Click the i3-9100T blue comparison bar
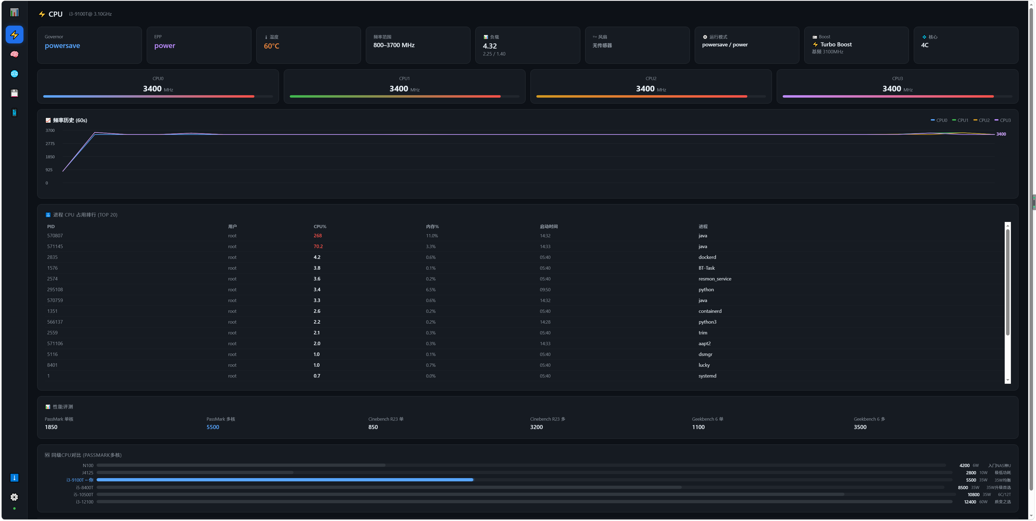Screen dimensions: 1036x521 (x=285, y=480)
